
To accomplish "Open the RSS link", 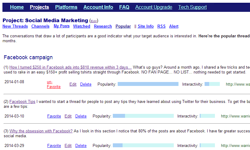I will tap(161, 26).
